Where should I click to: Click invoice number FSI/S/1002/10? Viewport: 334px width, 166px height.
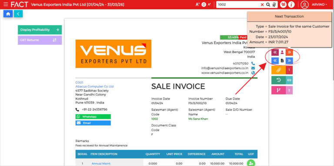tap(197, 103)
